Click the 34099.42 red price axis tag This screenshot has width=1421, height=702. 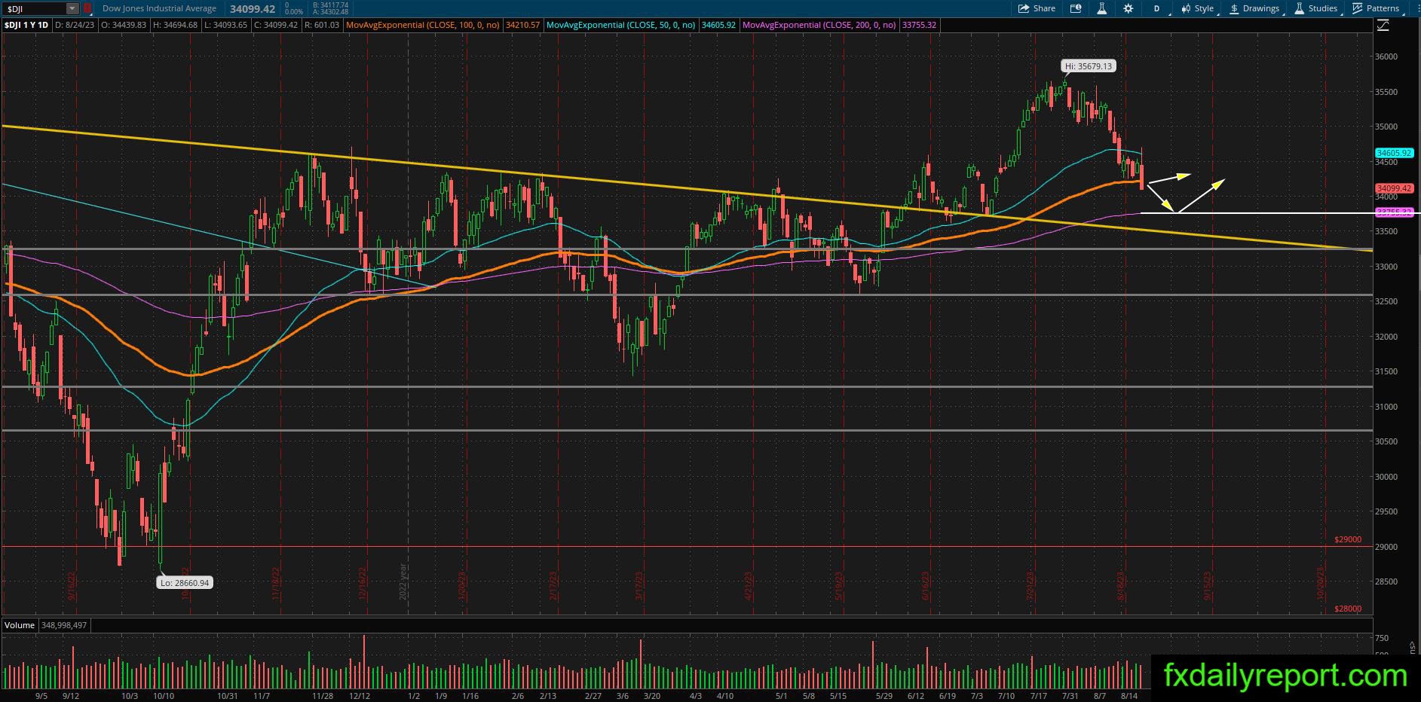point(1394,188)
